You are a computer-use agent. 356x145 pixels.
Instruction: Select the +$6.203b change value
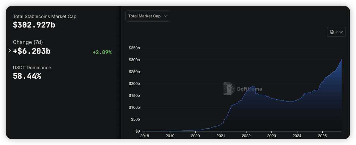point(32,51)
